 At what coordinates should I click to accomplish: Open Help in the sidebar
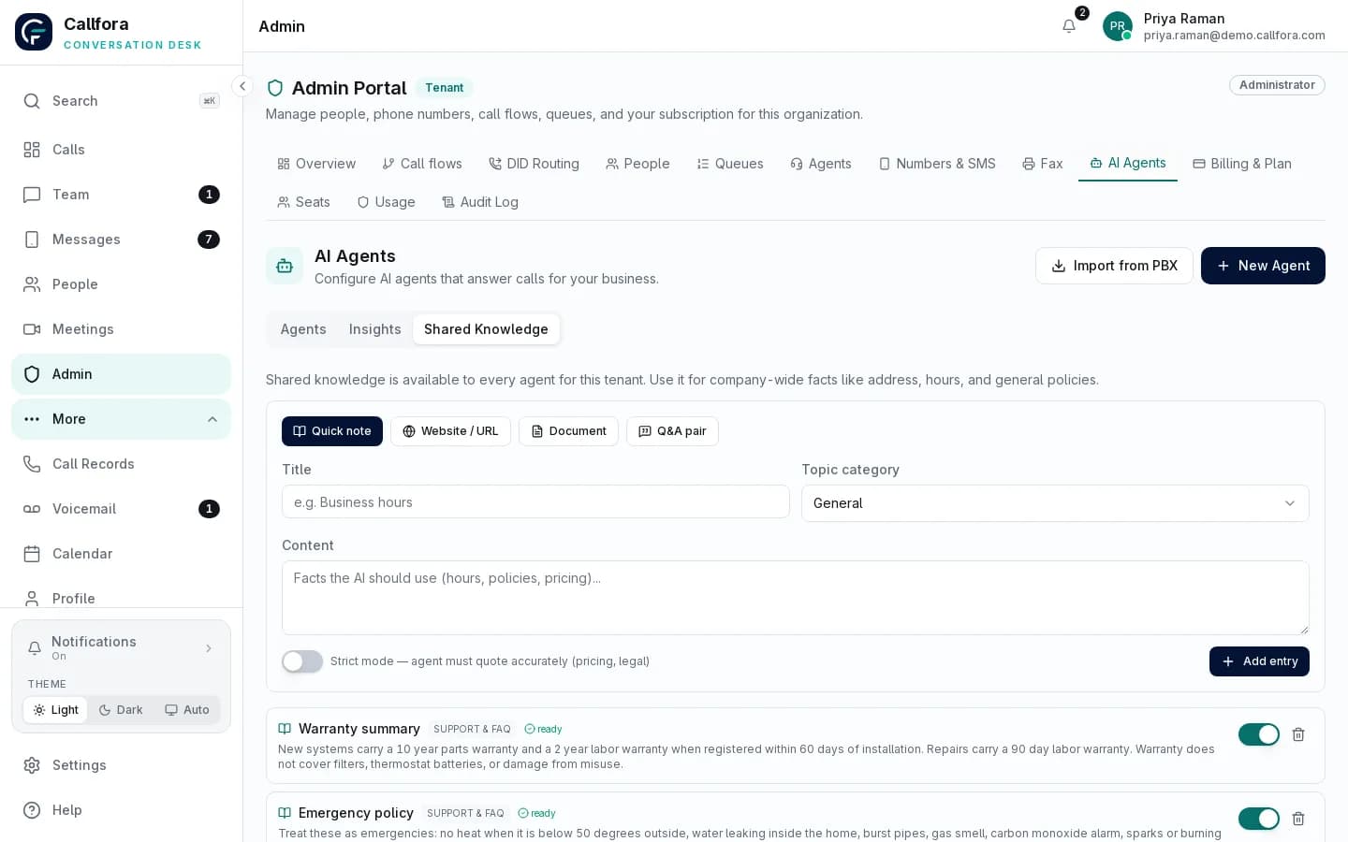click(x=121, y=810)
